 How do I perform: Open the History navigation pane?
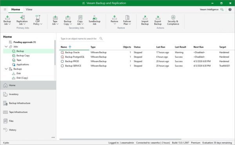pos(28,130)
